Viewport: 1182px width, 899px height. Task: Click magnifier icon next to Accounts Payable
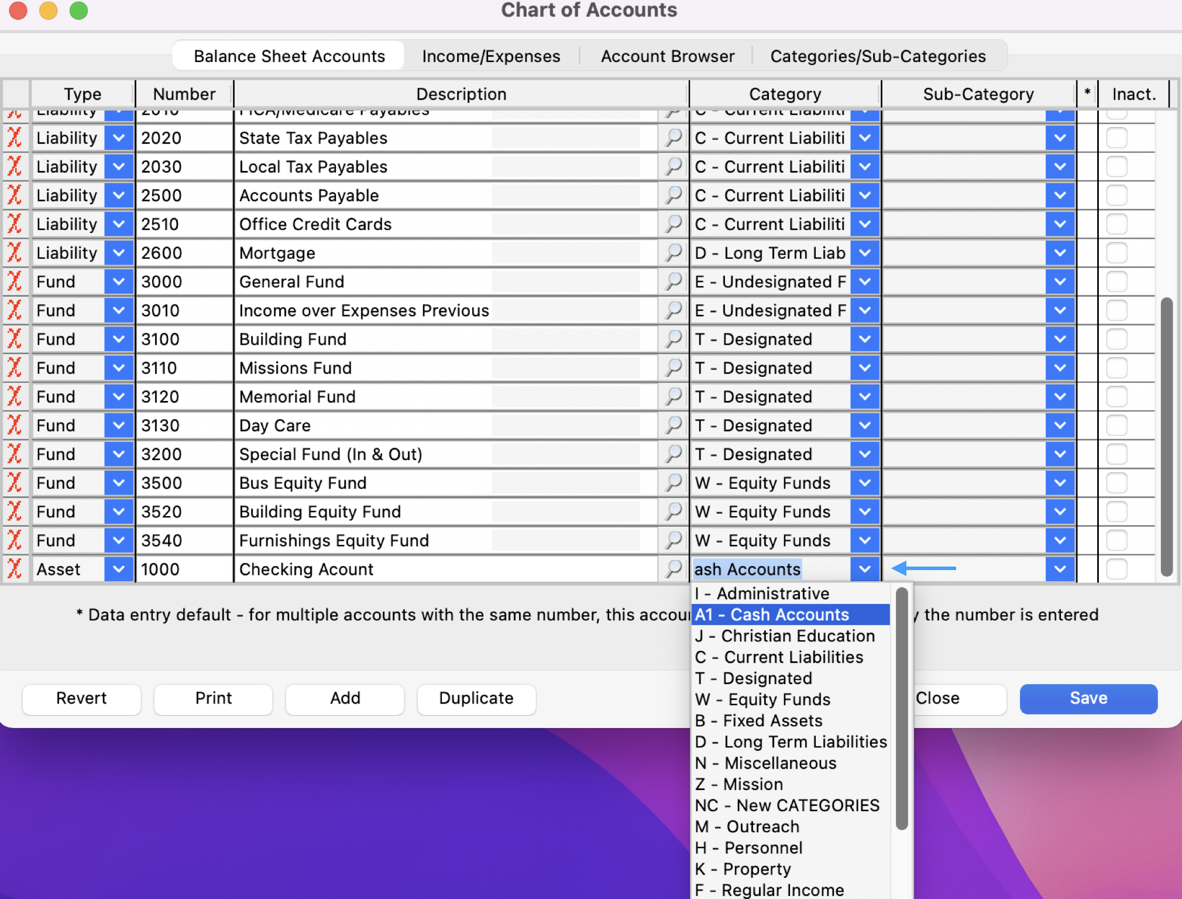pyautogui.click(x=674, y=195)
